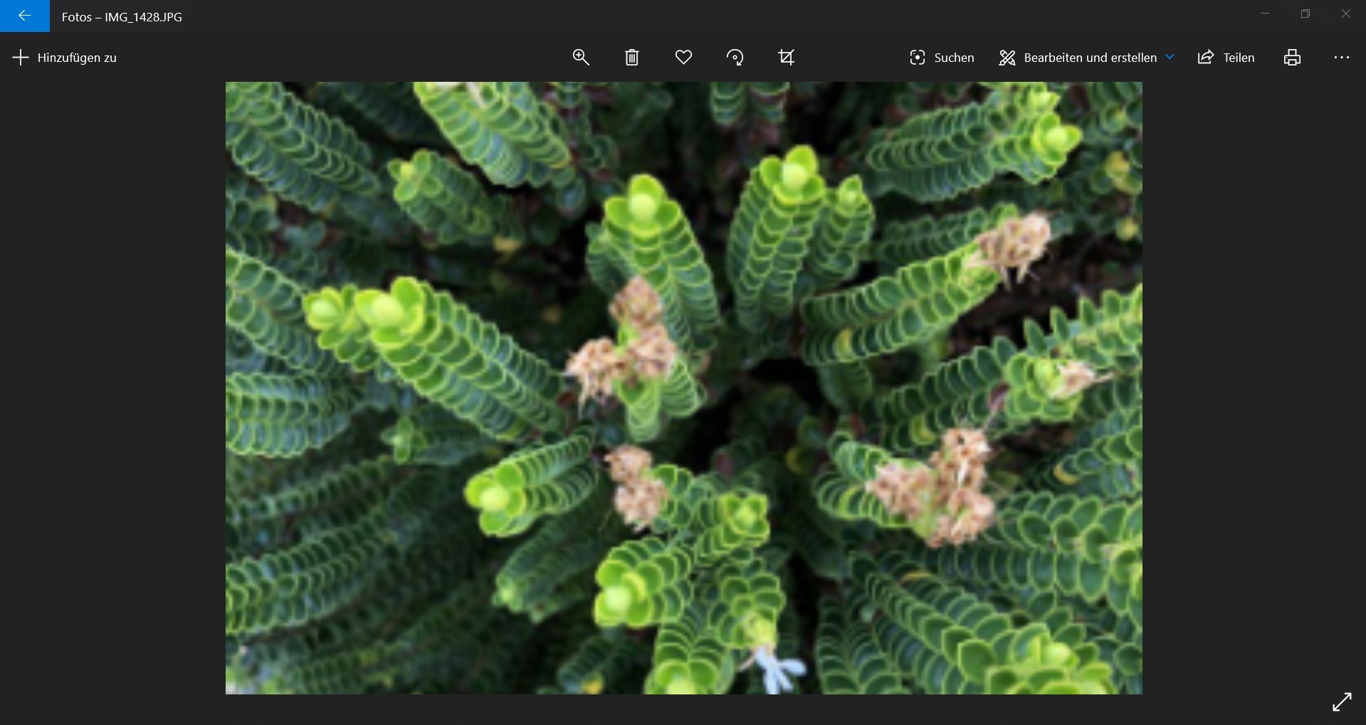The width and height of the screenshot is (1366, 725).
Task: Click the plus icon for Hinzufügen zu
Action: (x=21, y=58)
